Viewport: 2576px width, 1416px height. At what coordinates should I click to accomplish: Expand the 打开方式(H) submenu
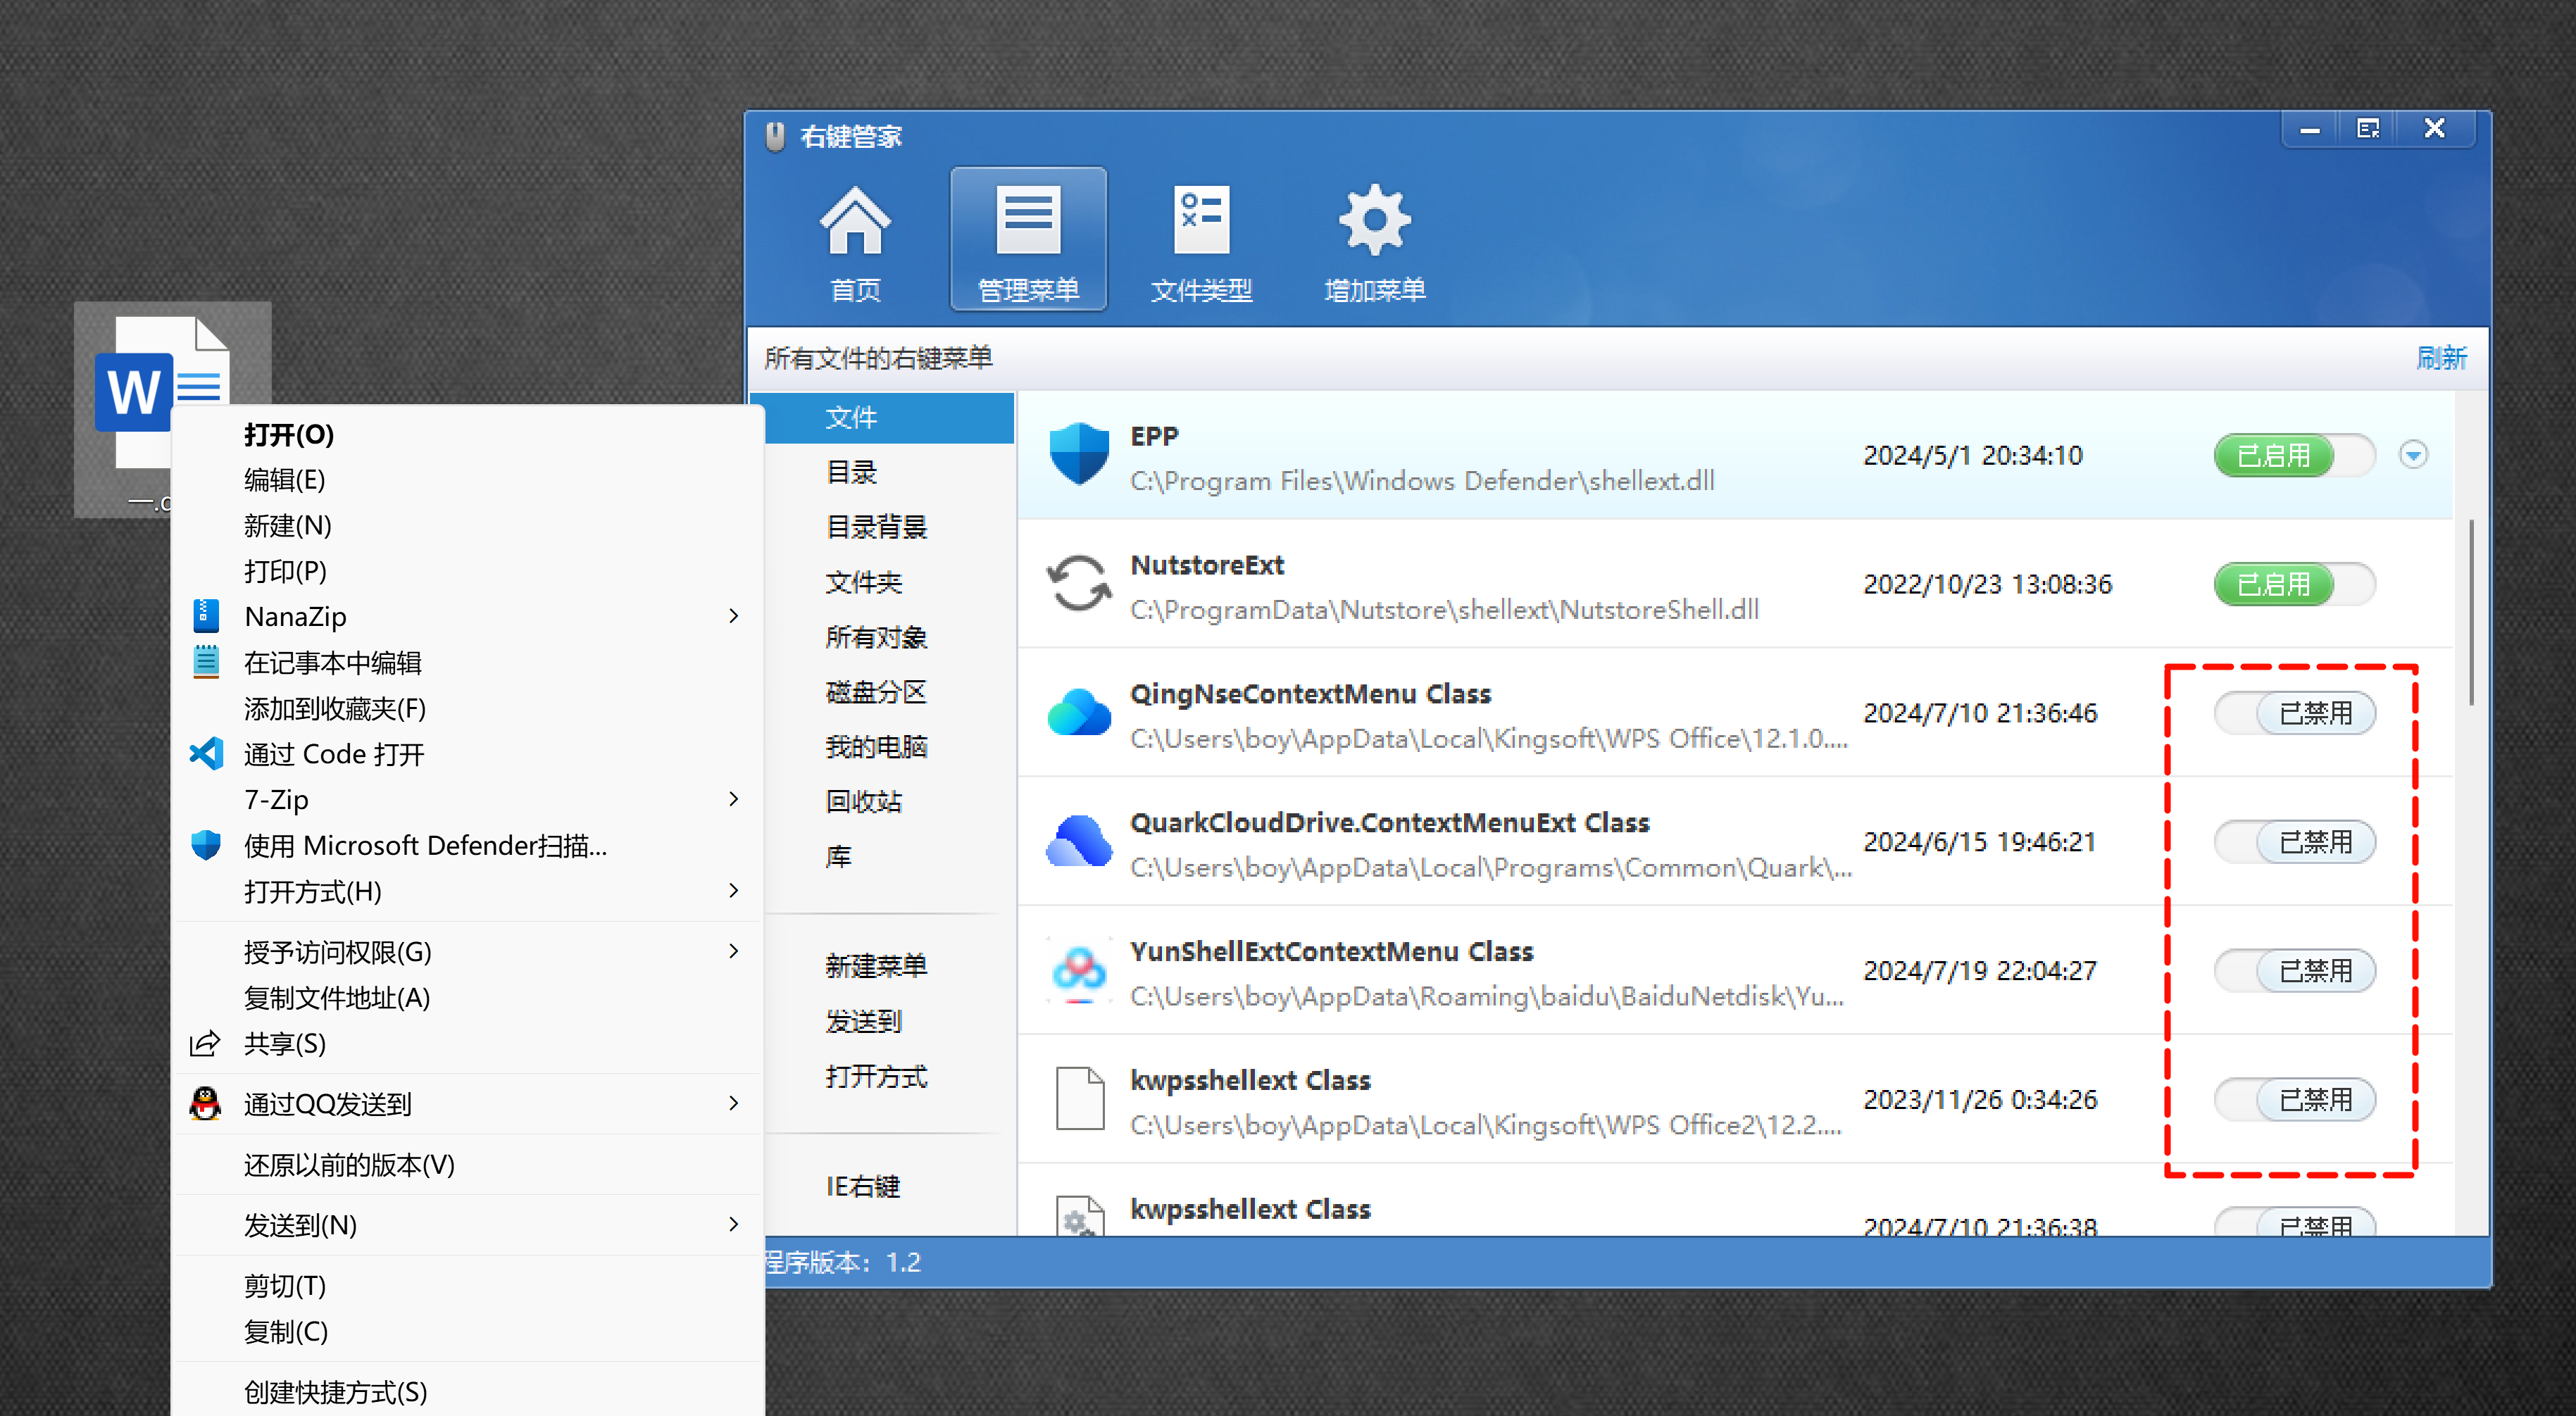coord(734,890)
